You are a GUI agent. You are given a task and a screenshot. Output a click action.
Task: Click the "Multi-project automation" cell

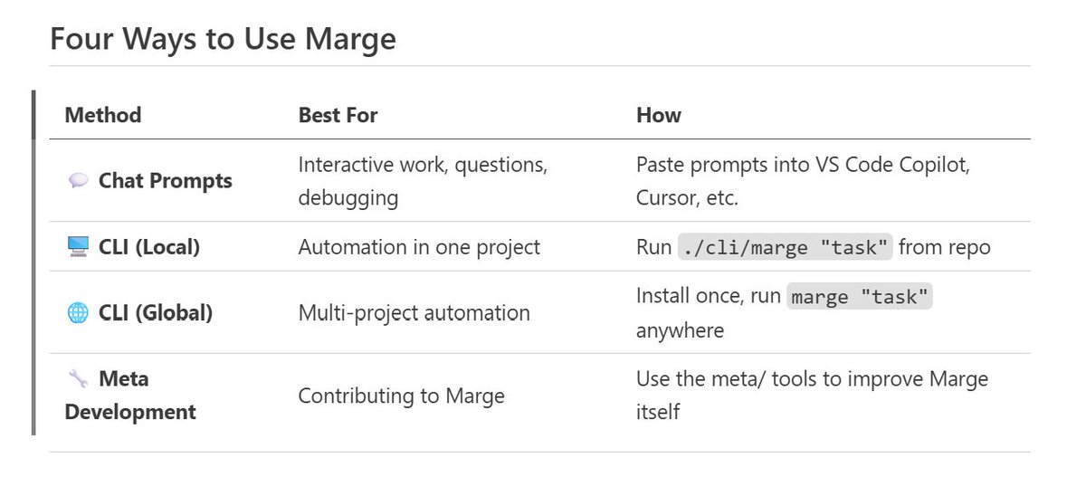(x=414, y=313)
